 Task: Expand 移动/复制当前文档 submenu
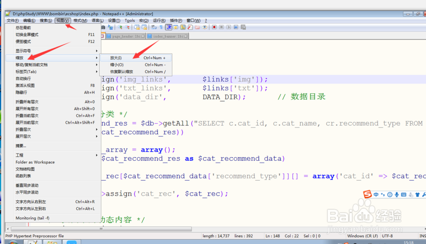pyautogui.click(x=53, y=65)
